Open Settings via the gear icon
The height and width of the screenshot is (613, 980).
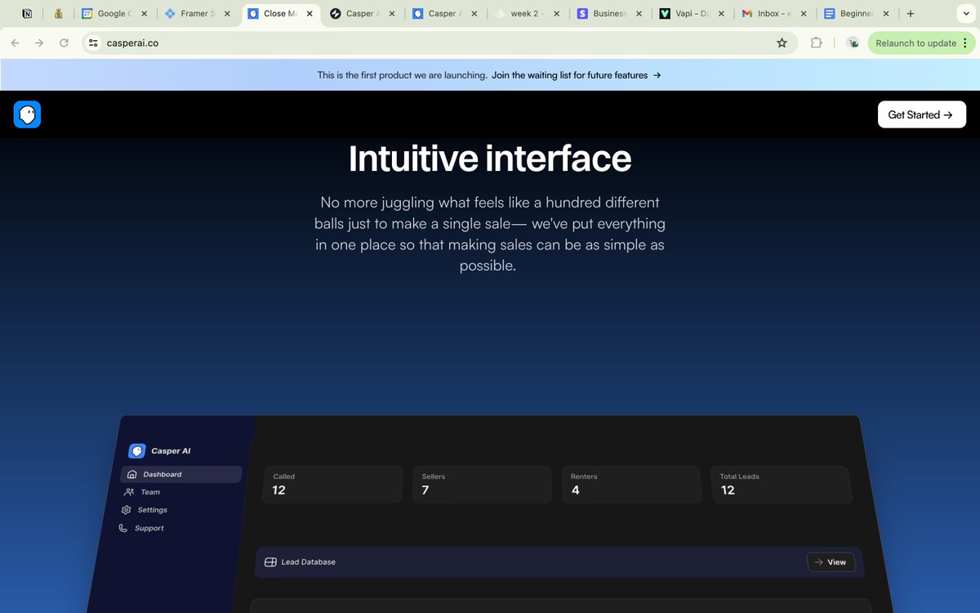tap(127, 509)
